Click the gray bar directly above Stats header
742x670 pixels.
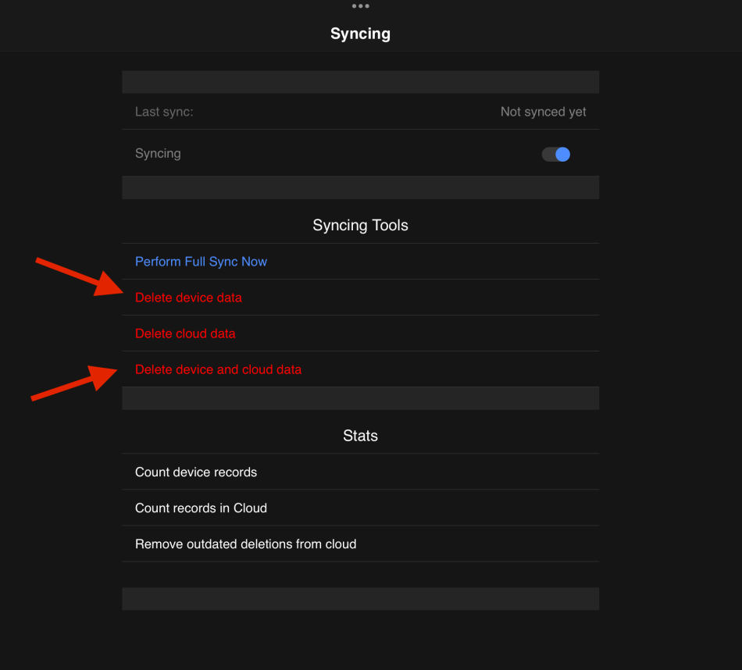pos(360,398)
